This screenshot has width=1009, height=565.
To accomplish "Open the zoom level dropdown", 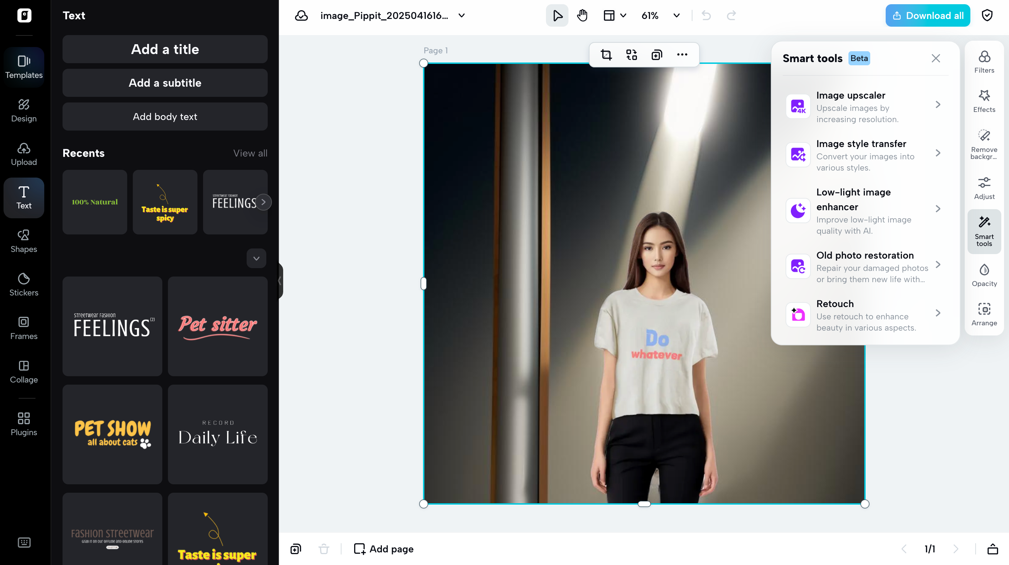I will pyautogui.click(x=676, y=16).
